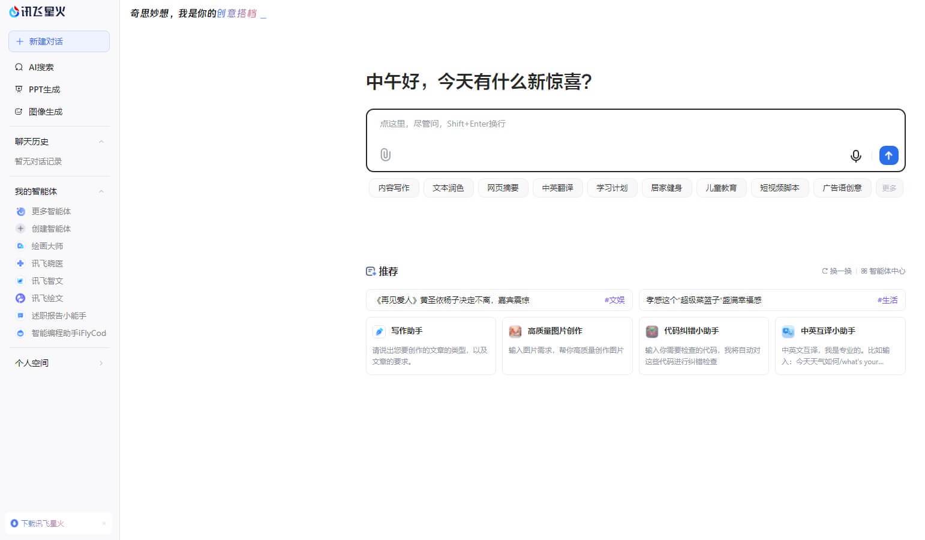This screenshot has width=925, height=540.
Task: Click the 代码纠错小助手 icon
Action: click(652, 331)
